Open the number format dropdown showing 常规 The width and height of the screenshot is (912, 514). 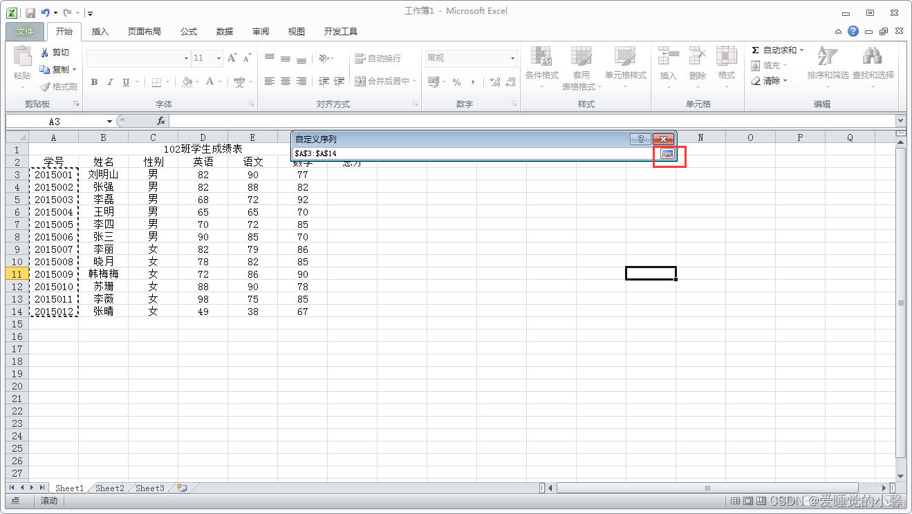coord(512,59)
